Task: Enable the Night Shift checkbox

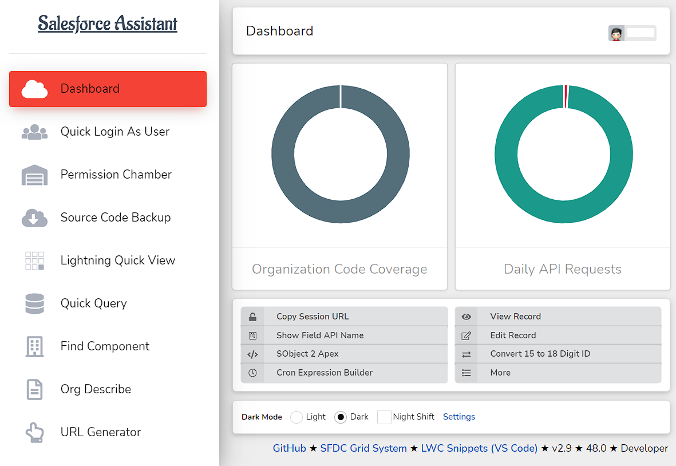Action: point(384,417)
